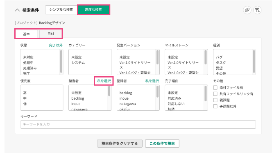Select 中 in 優先度 list
Viewport: 272px width, 153px height.
[25, 98]
